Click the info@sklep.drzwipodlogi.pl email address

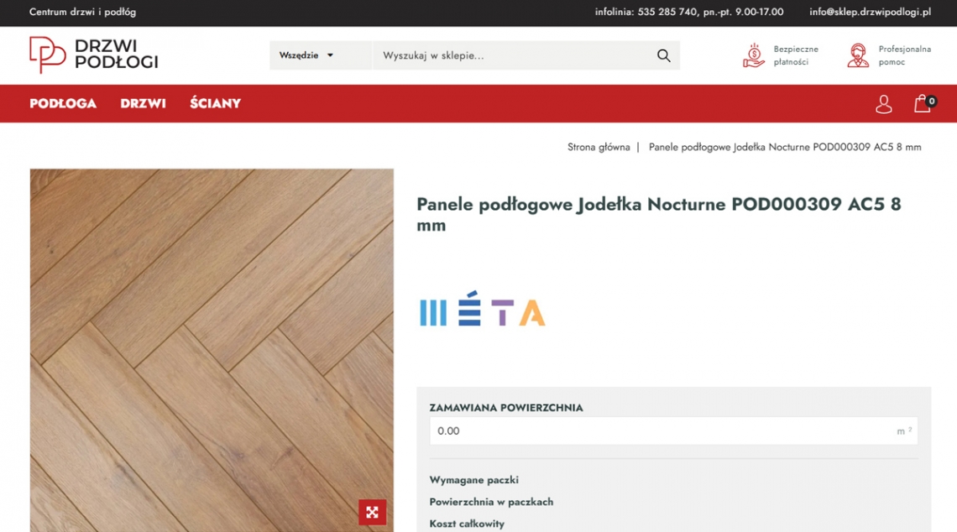[870, 12]
